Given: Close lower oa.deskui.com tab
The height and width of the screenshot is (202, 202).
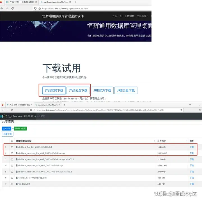Looking at the screenshot, I should (x=60, y=105).
